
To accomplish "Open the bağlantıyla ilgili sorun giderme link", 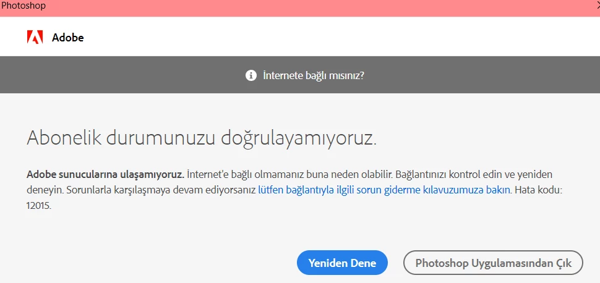I will click(384, 190).
